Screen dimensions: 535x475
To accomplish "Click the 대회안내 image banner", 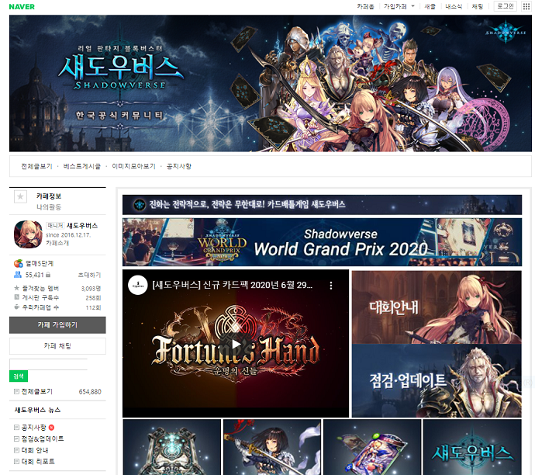I will 437,307.
